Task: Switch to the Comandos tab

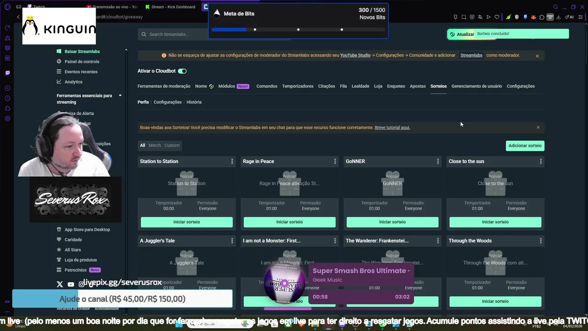Action: tap(267, 86)
